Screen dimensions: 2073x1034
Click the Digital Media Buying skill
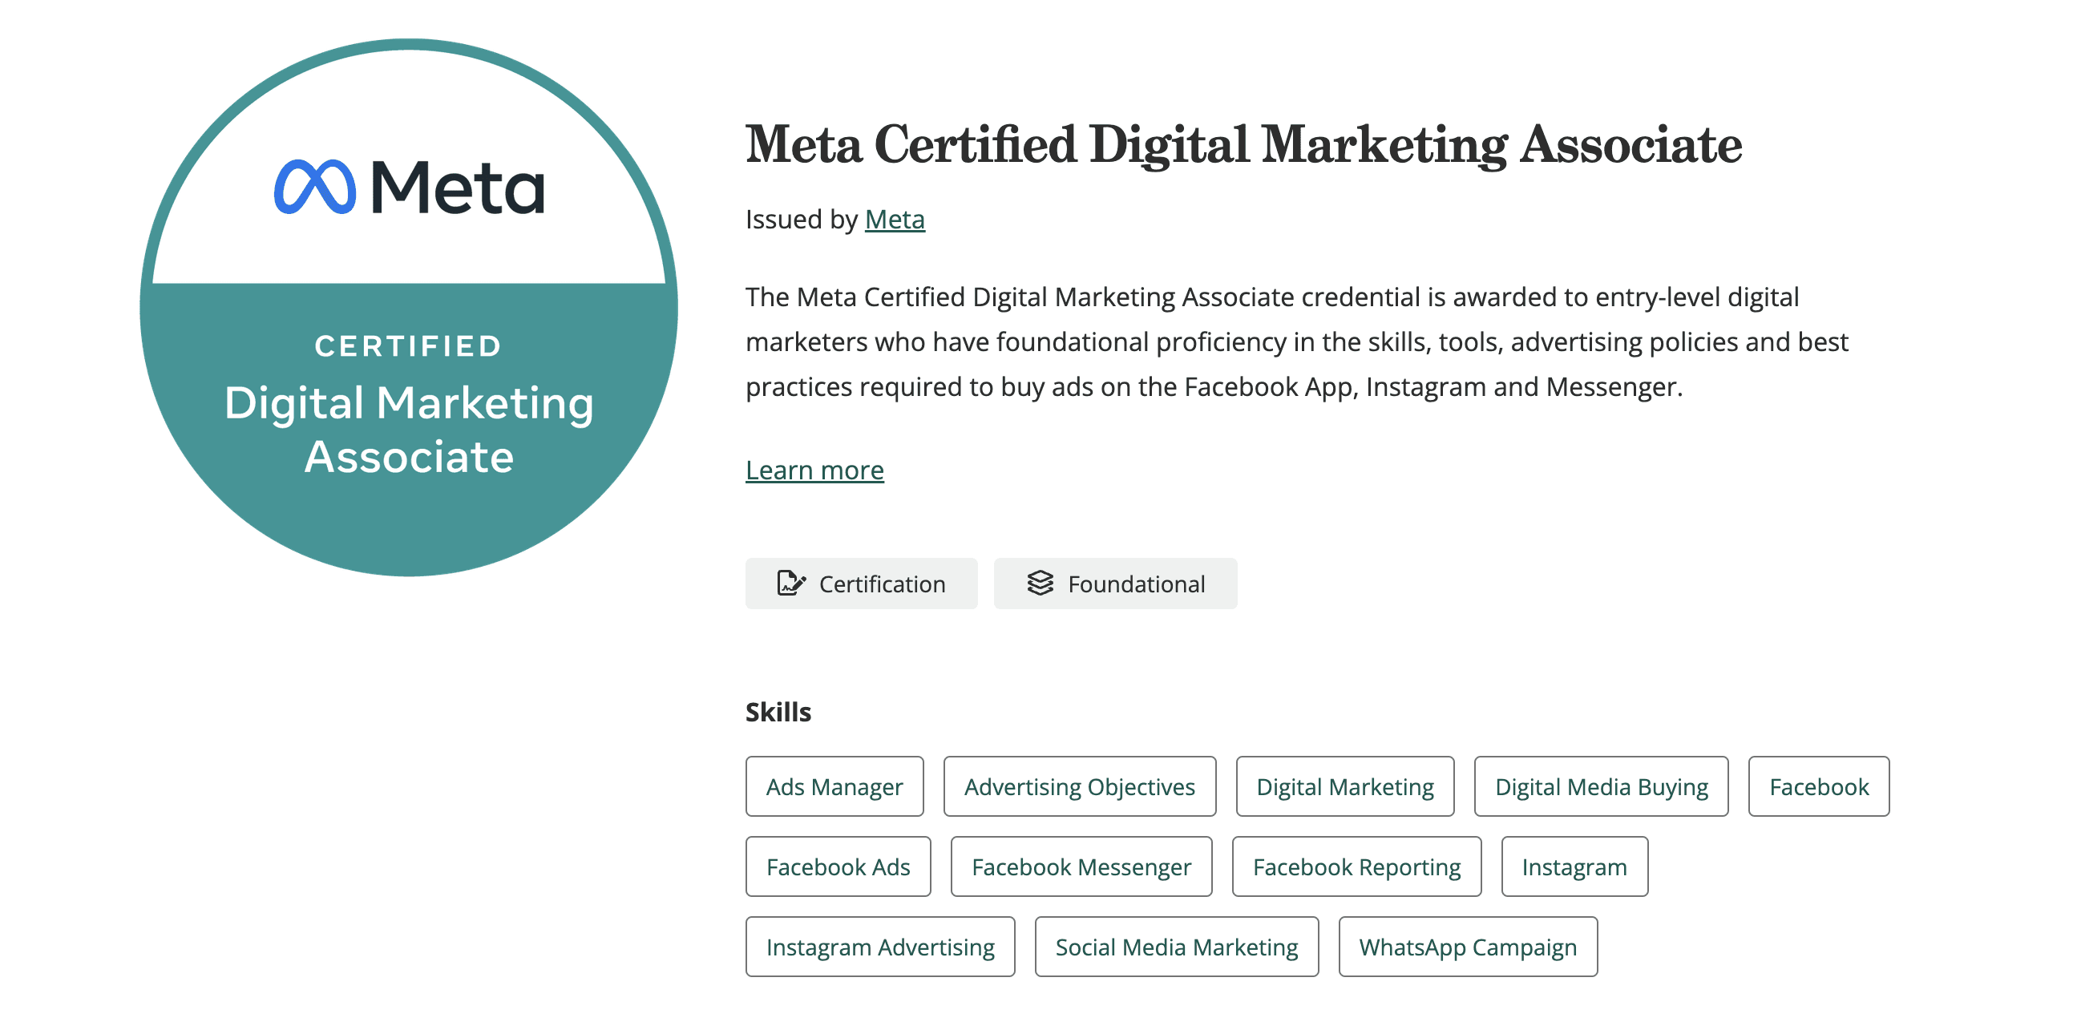(1601, 786)
